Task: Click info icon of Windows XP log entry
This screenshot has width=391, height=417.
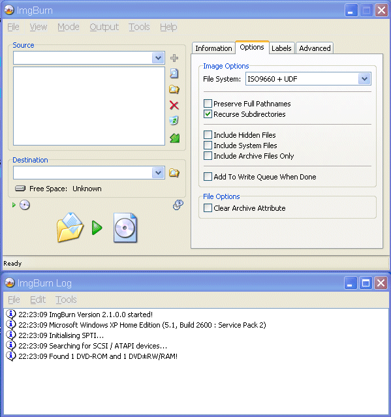Action: coord(11,325)
